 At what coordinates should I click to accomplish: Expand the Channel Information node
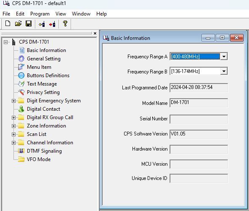[13, 143]
